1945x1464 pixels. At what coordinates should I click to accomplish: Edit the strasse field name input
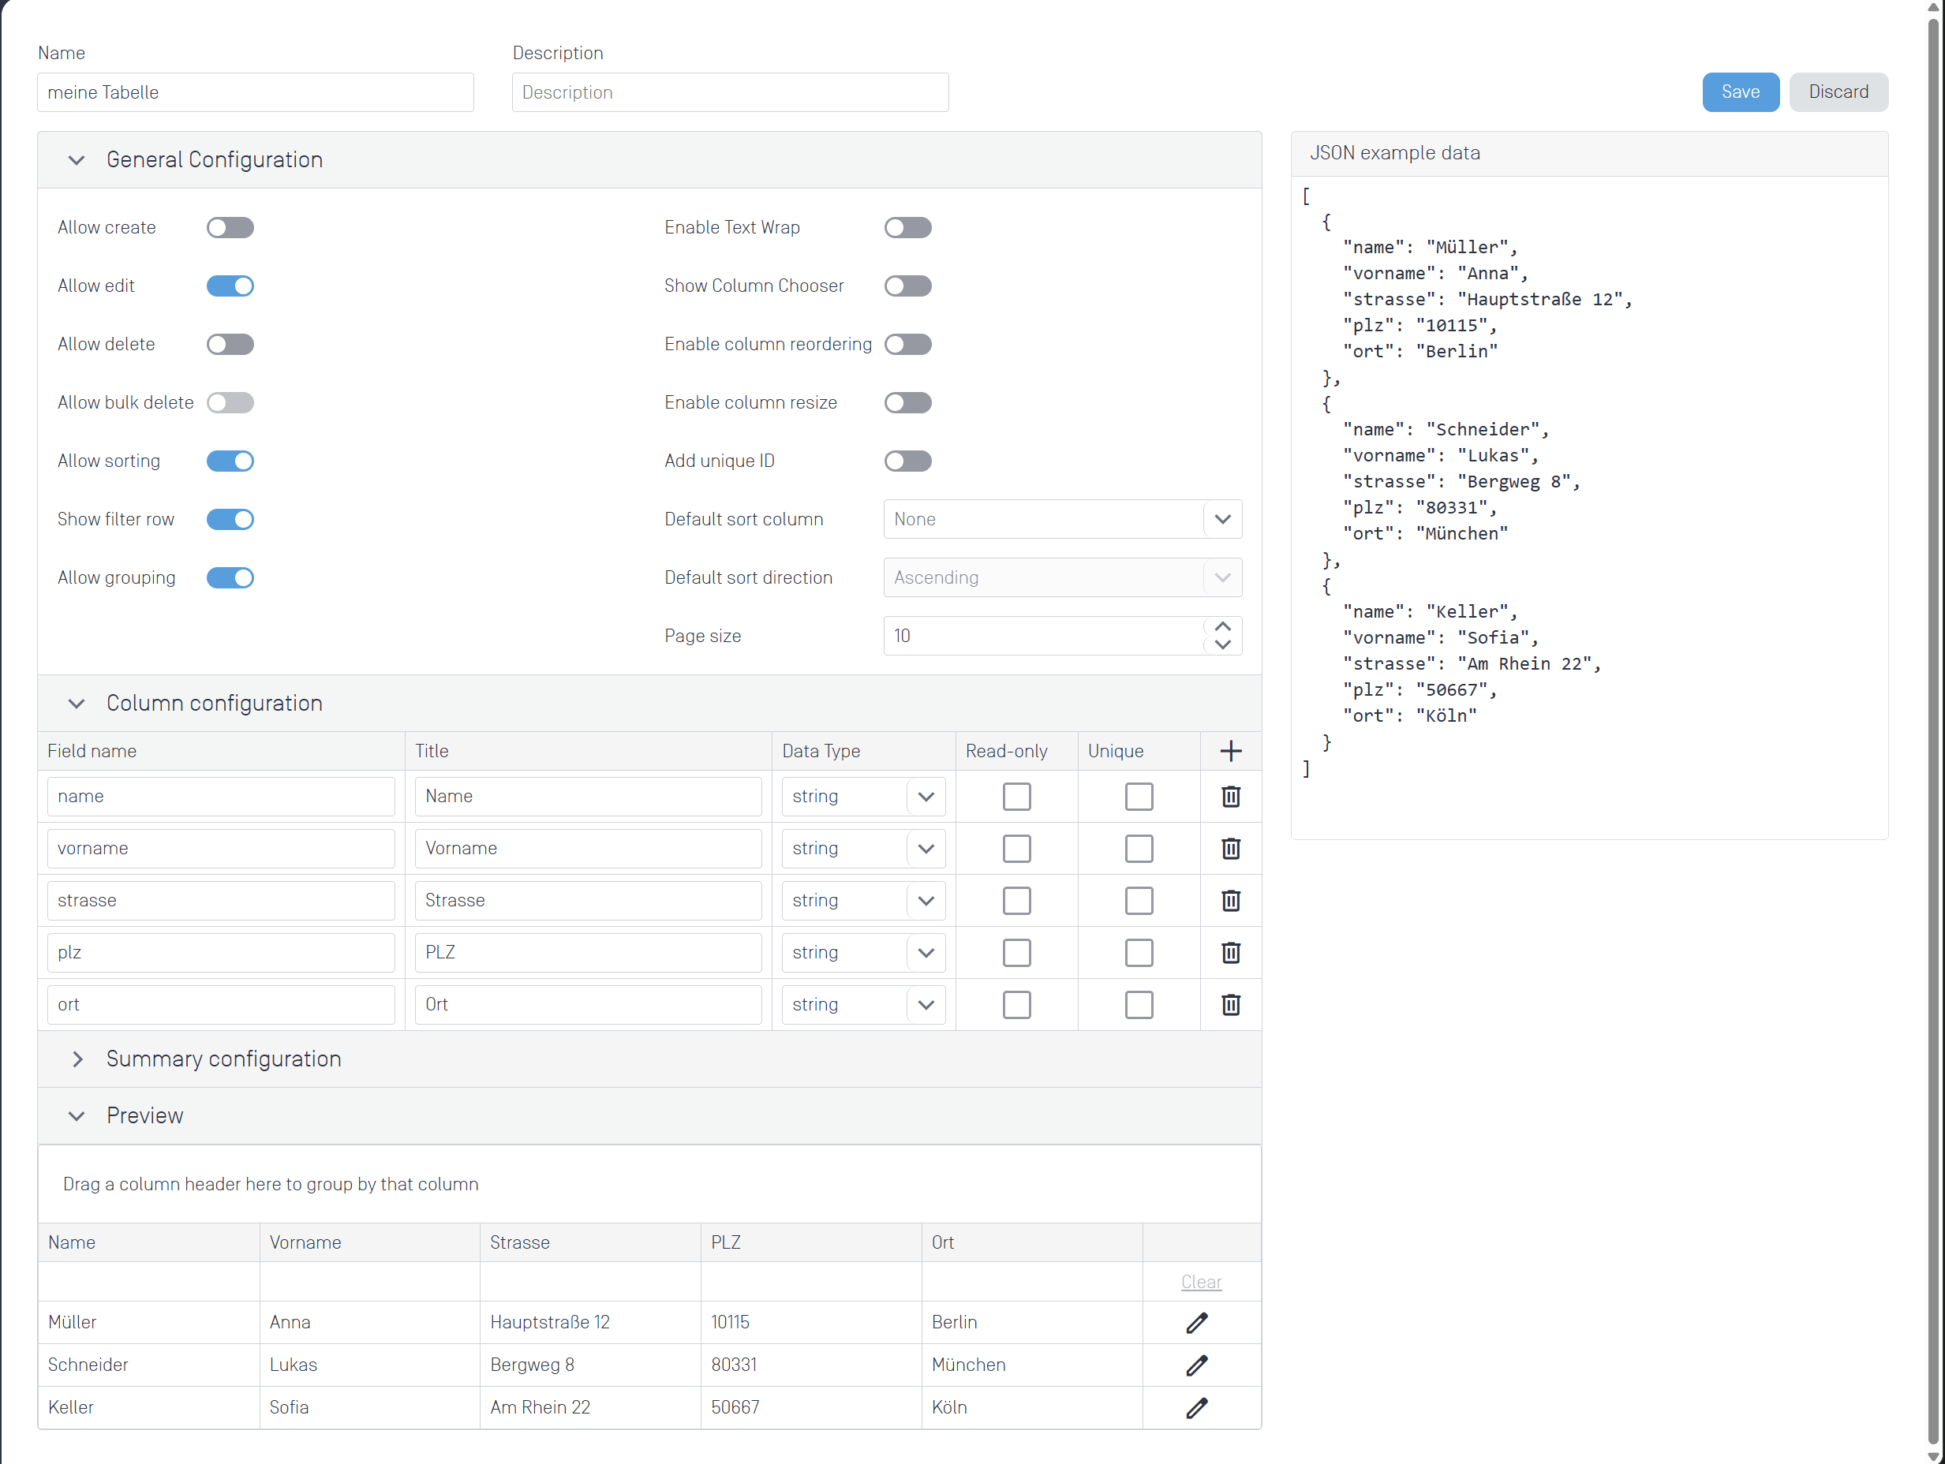tap(221, 900)
